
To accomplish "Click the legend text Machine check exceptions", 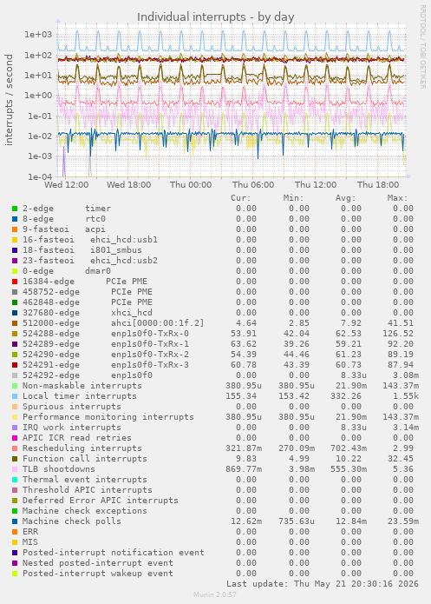I will tap(85, 511).
